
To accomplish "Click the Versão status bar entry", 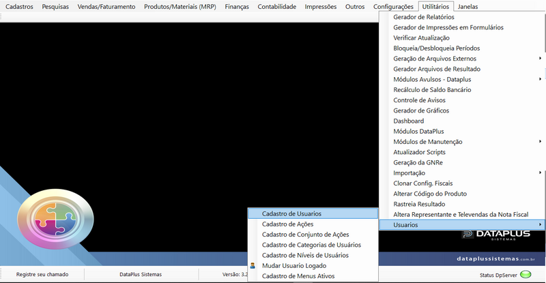I will 235,275.
